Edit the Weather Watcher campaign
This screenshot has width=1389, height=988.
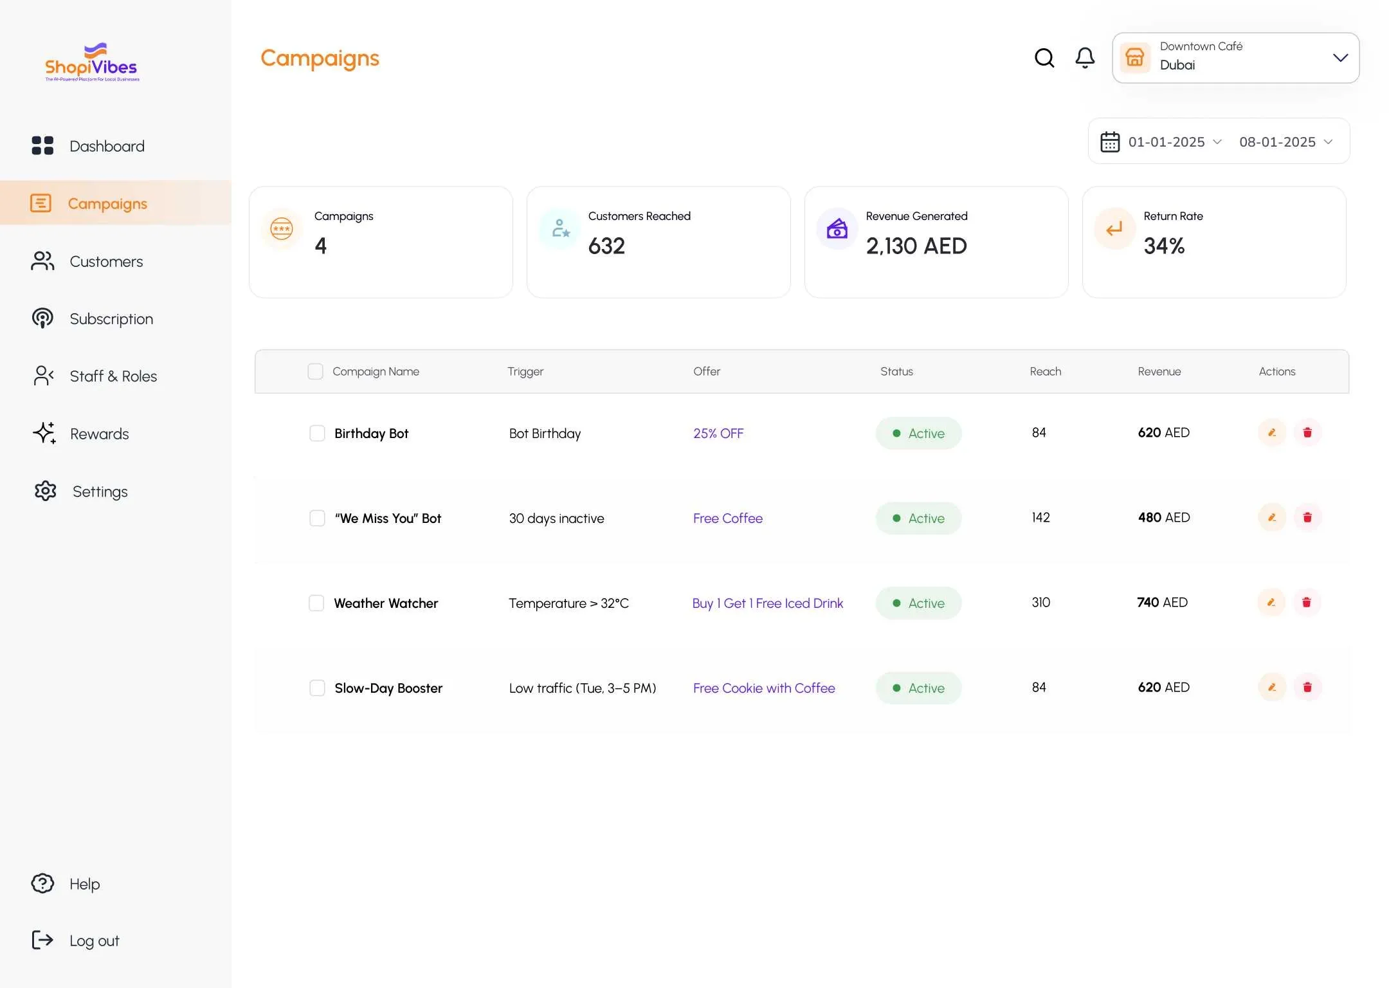[1271, 602]
